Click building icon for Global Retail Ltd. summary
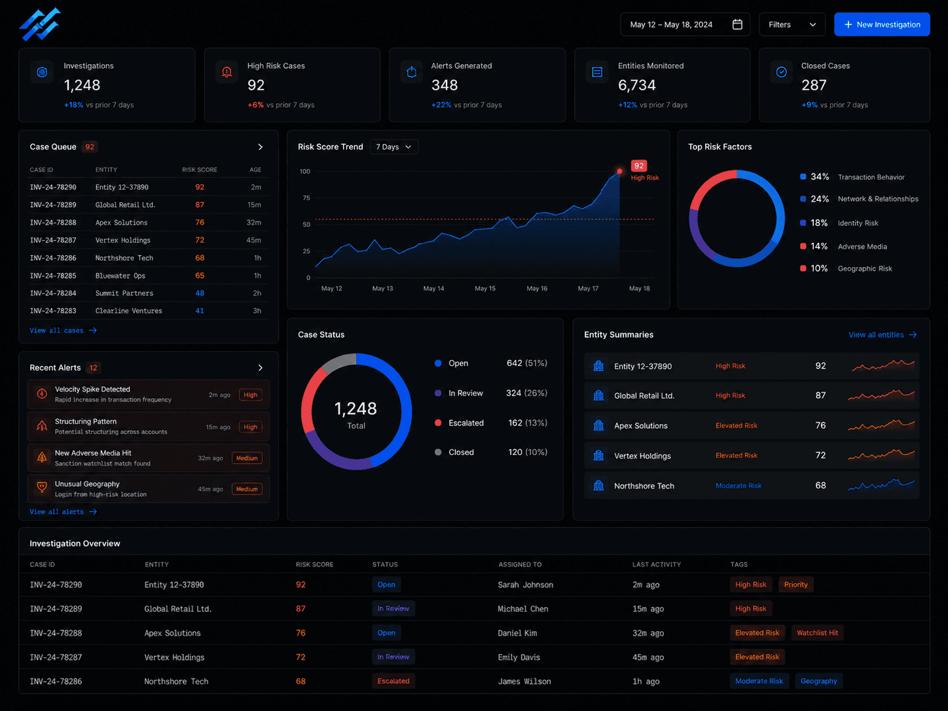This screenshot has width=948, height=711. tap(598, 395)
